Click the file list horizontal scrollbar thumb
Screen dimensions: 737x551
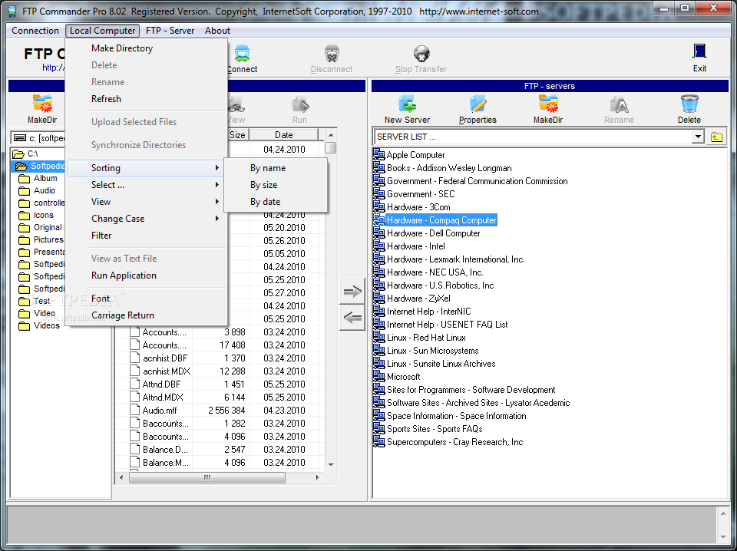click(x=207, y=477)
